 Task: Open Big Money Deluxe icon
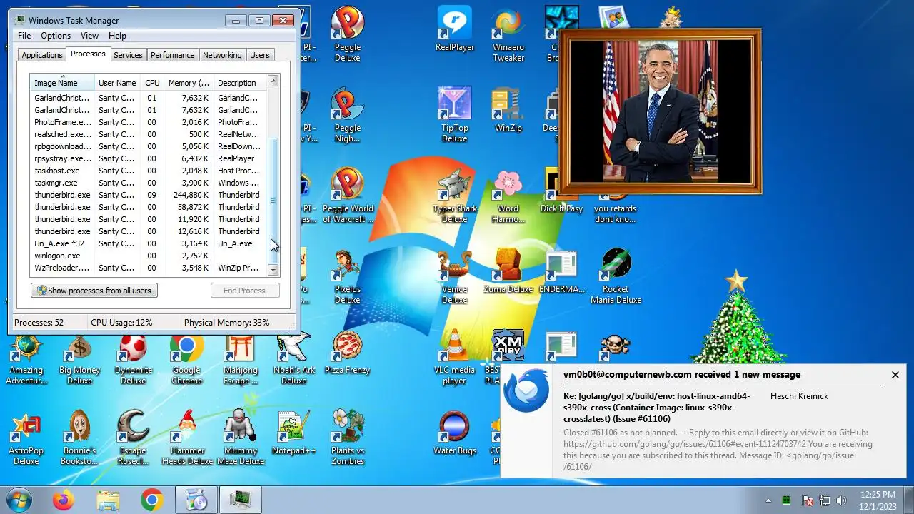[80, 356]
